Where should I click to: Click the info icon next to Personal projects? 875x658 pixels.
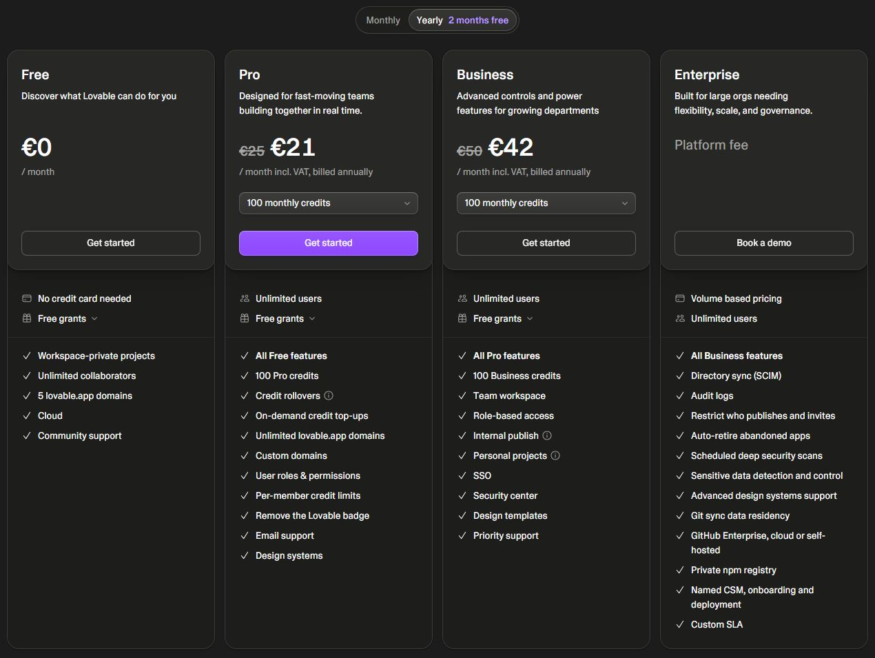[555, 455]
